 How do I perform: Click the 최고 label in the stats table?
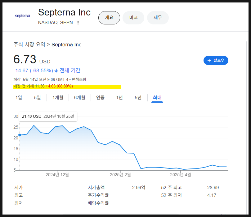click(x=19, y=195)
